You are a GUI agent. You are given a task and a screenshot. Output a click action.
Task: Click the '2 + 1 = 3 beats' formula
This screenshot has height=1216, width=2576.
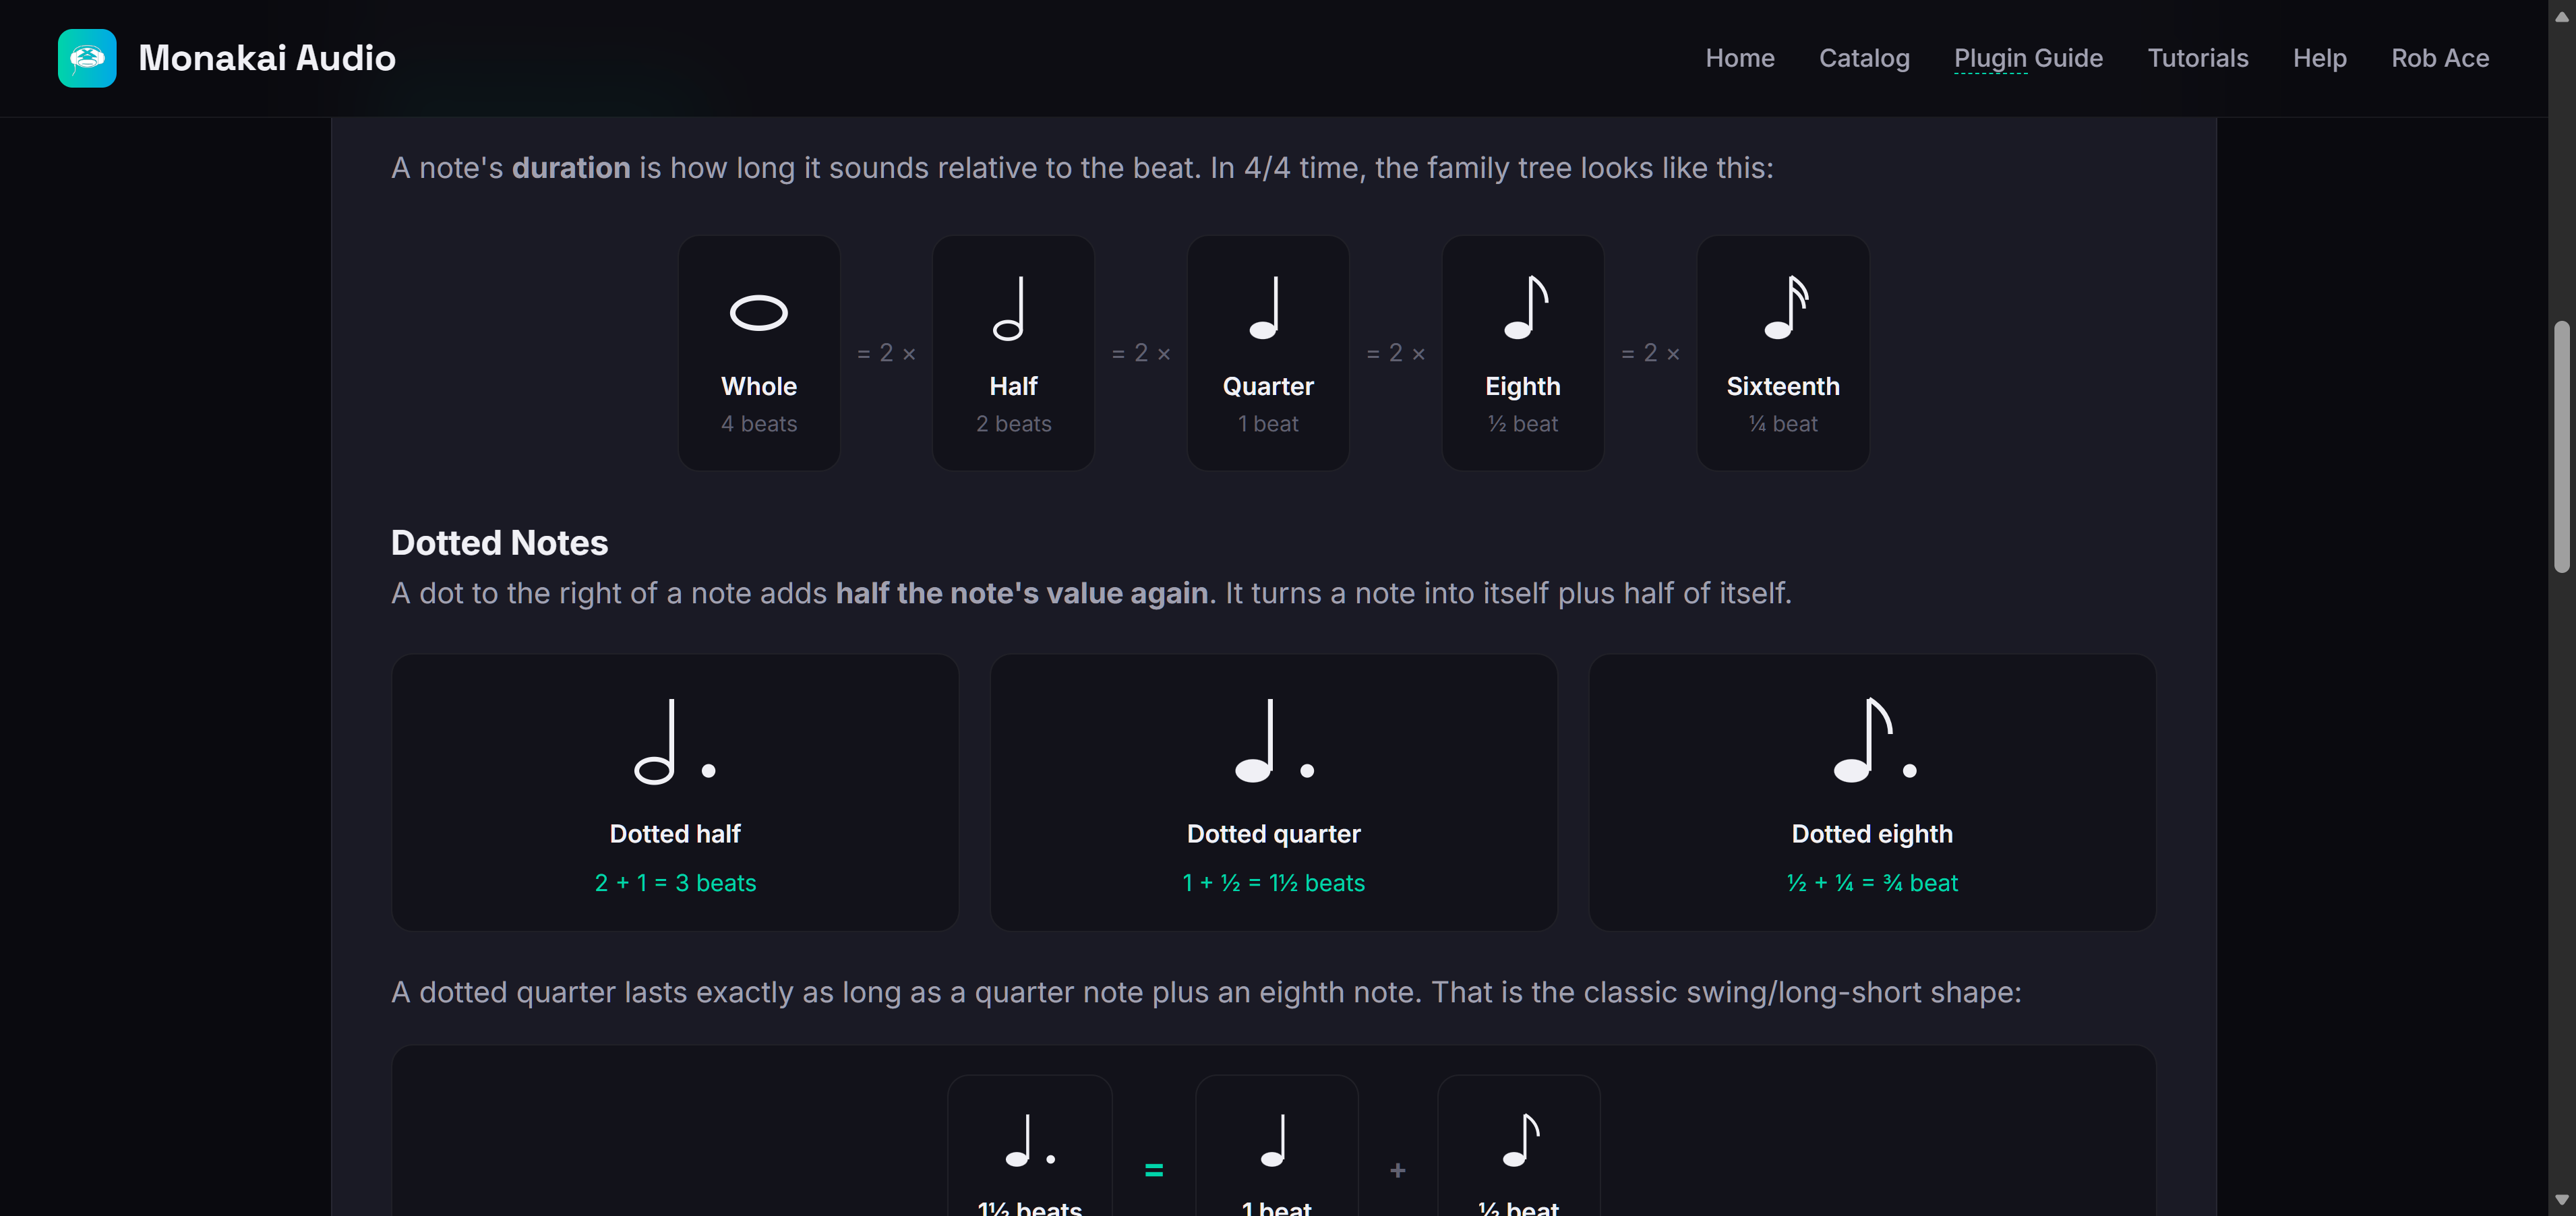point(675,883)
